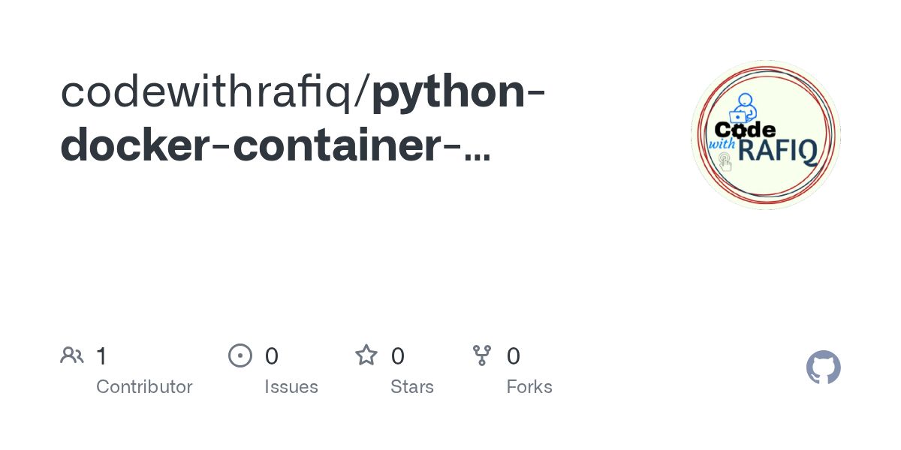Click the zero count above Forks
The image size is (901, 450).
point(514,355)
